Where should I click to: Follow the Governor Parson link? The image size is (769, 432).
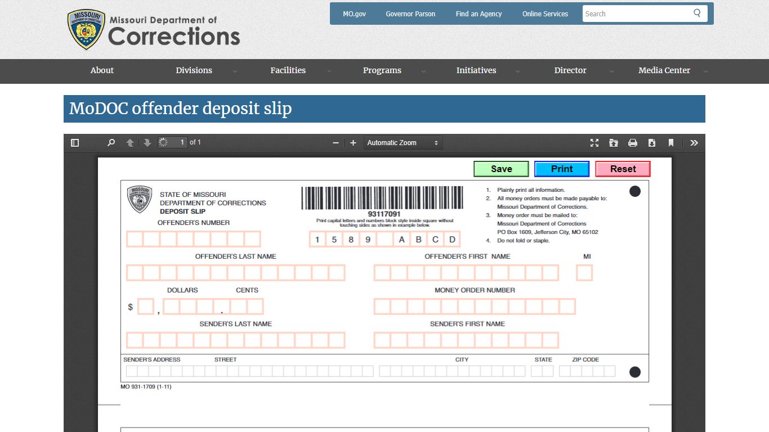click(x=410, y=14)
